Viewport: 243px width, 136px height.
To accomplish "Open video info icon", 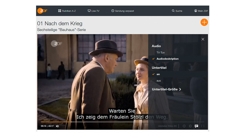I will tap(184, 126).
